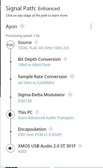Open Roon Advanced Audio Transport info
The height and width of the screenshot is (168, 103).
[x=46, y=118]
